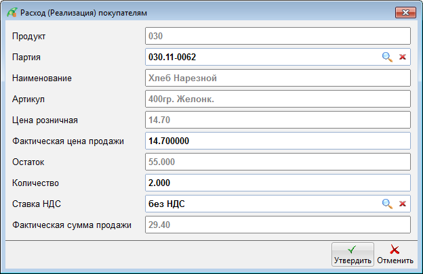Click the Ставка НДС field без НДС
423x274 pixels.
[x=278, y=204]
